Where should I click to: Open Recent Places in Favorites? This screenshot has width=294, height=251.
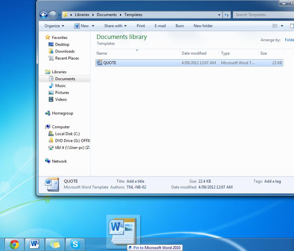click(67, 58)
